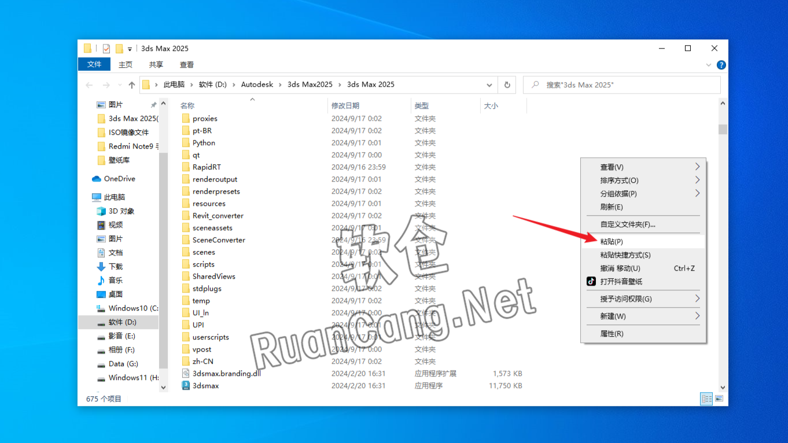The image size is (788, 443).
Task: Click Autodesk breadcrumb in address bar
Action: tap(257, 84)
